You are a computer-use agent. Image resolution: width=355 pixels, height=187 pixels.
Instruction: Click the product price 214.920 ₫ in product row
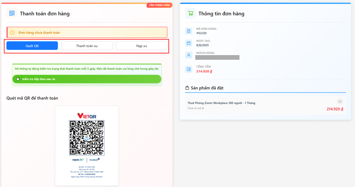pyautogui.click(x=335, y=109)
